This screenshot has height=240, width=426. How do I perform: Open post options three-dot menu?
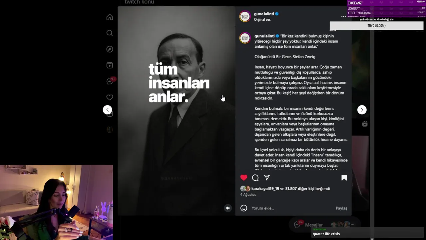click(343, 16)
